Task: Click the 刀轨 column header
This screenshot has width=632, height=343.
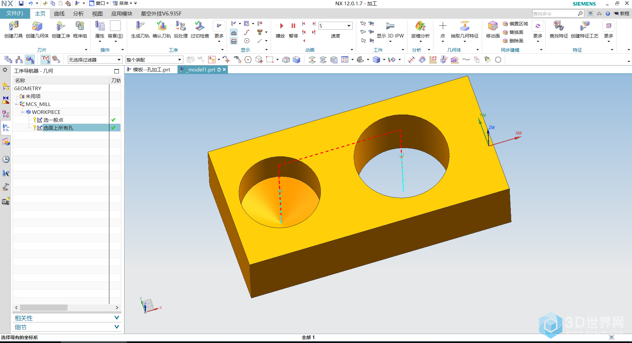Action: point(115,80)
